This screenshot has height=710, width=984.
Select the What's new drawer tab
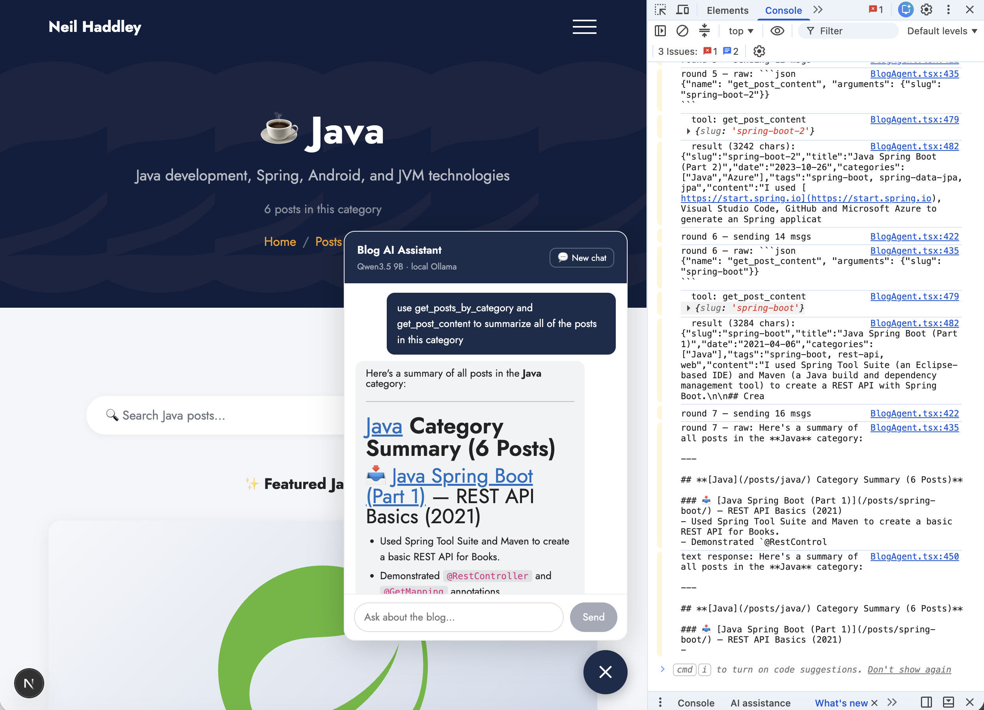(x=841, y=703)
